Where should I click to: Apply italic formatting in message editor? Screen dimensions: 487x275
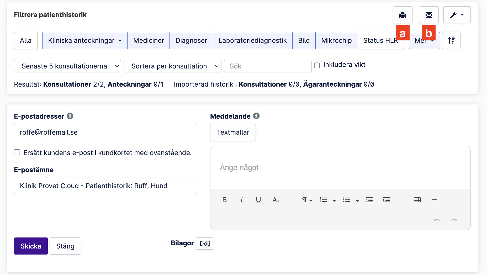tap(241, 200)
